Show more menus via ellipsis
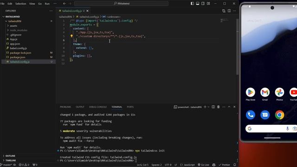The height and width of the screenshot is (167, 297). pyautogui.click(x=55, y=3)
